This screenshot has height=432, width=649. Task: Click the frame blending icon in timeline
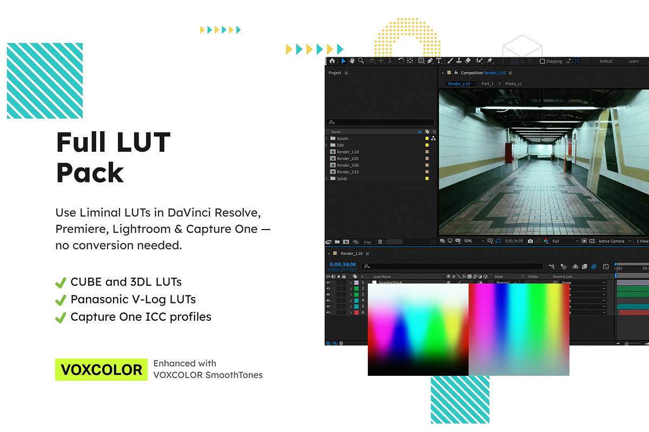(585, 267)
